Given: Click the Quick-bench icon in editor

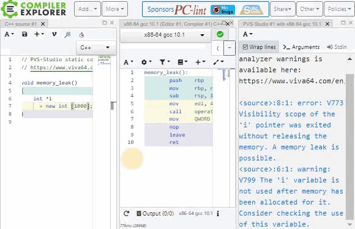Looking at the screenshot, I should pos(82,35).
